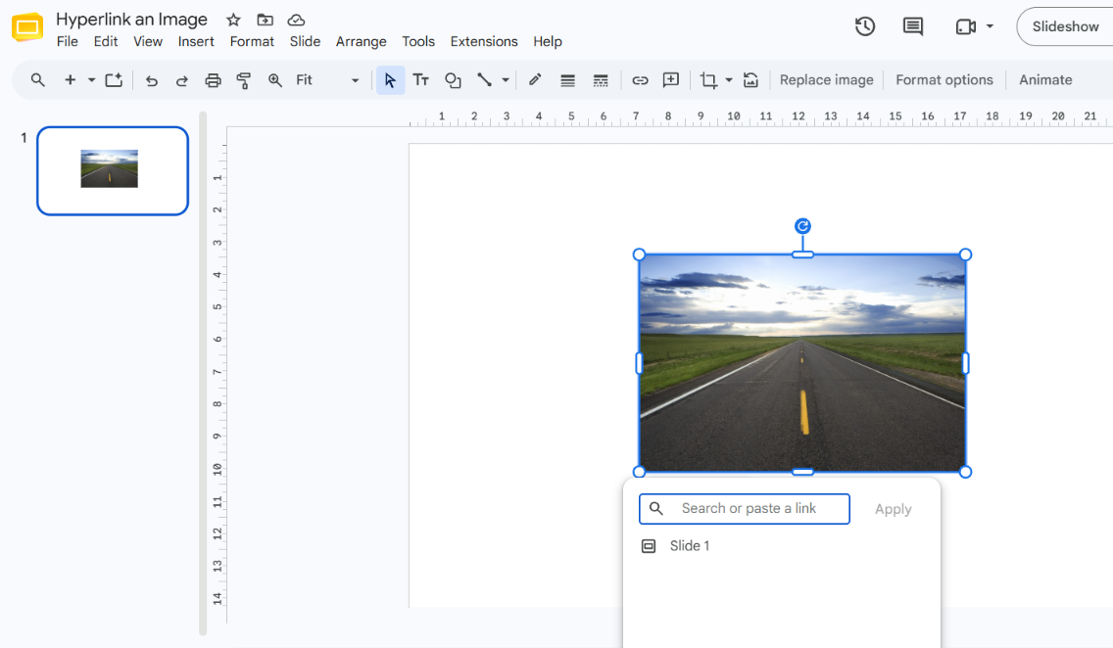Insert slide from template icon
The height and width of the screenshot is (648, 1113).
[115, 80]
